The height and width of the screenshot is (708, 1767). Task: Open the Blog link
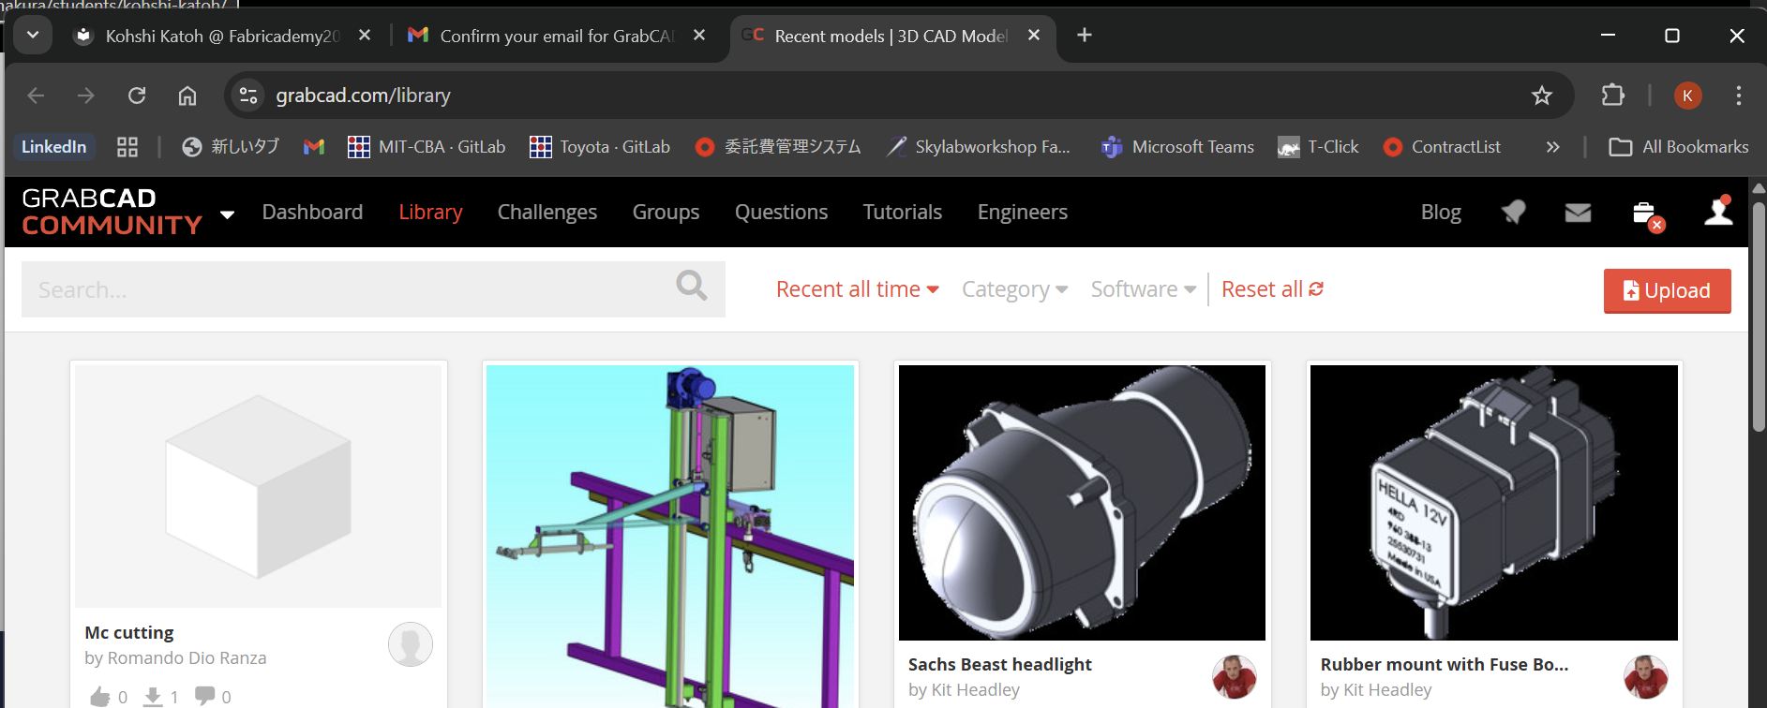tap(1441, 212)
